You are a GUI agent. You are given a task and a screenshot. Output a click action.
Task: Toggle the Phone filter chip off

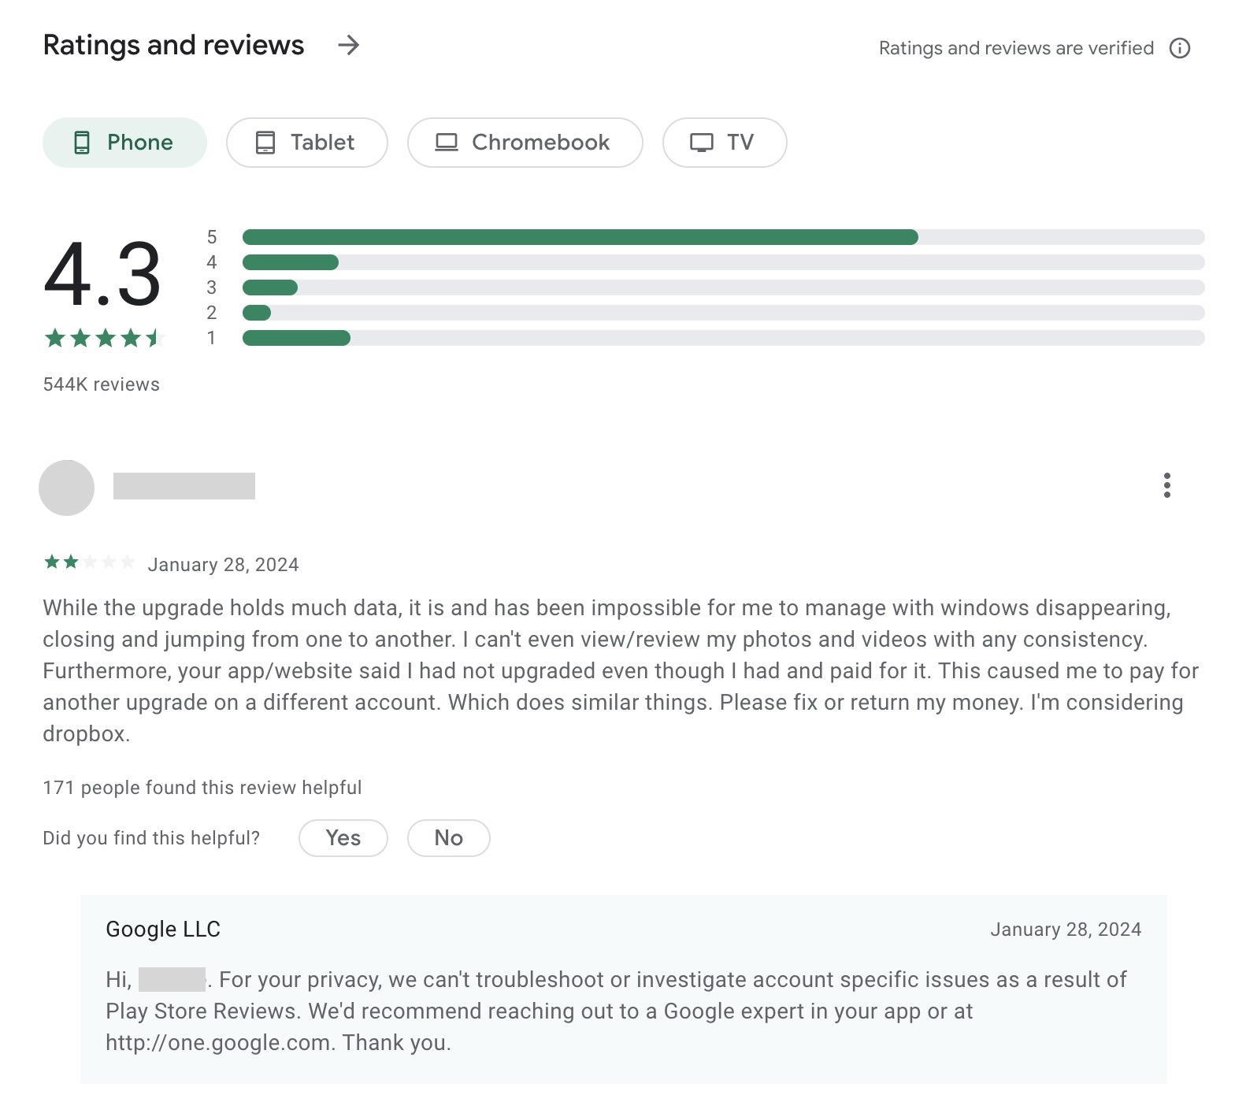pyautogui.click(x=124, y=143)
